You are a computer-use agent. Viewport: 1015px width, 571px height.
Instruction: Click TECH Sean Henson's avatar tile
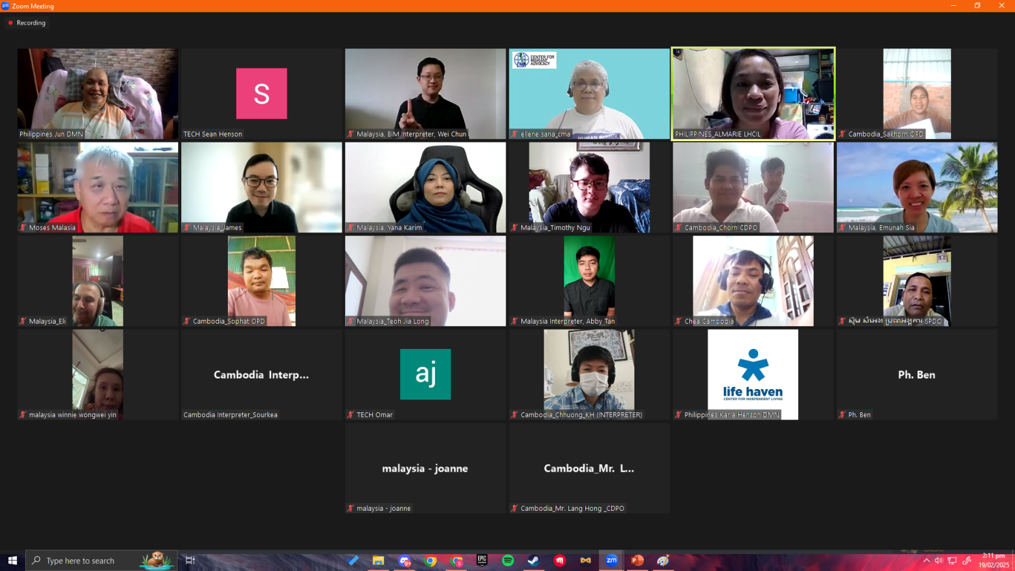coord(262,93)
